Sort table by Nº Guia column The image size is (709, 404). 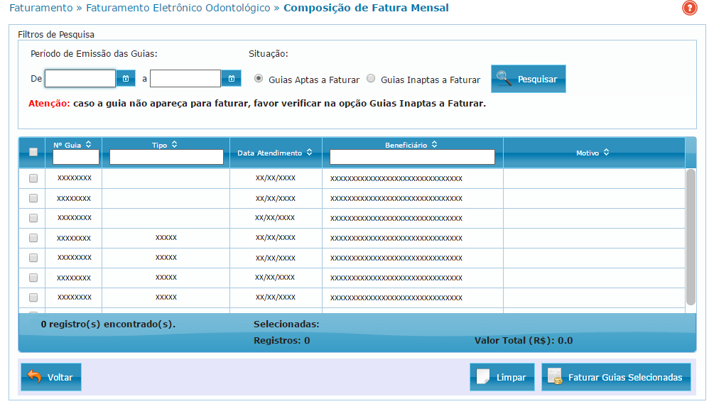pos(88,144)
